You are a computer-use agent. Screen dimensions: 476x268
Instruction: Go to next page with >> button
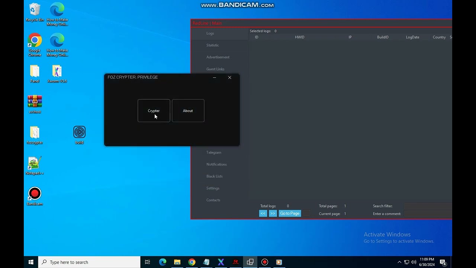coord(273,213)
